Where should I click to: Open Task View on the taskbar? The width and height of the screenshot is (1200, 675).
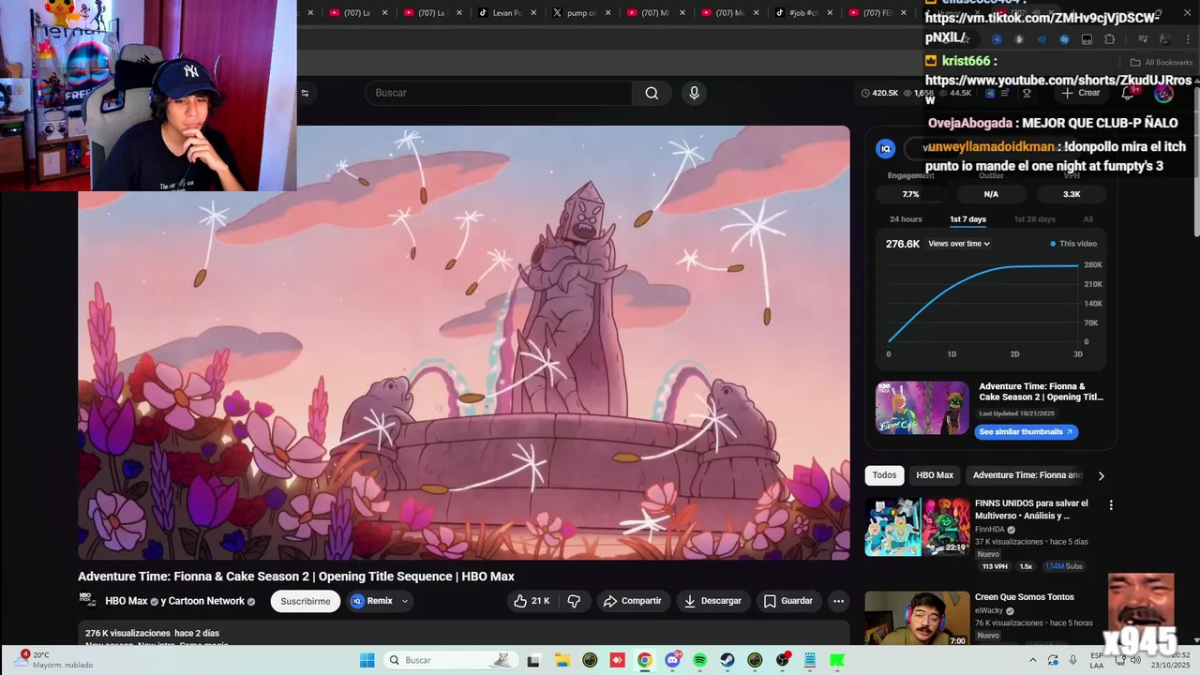[533, 660]
